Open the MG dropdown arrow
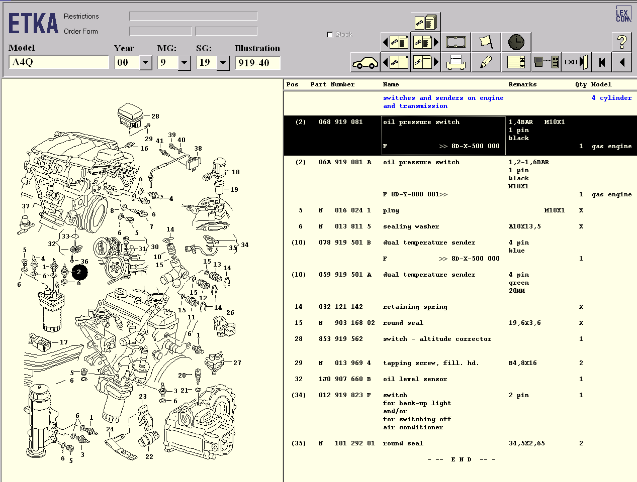637x482 pixels. click(x=185, y=63)
